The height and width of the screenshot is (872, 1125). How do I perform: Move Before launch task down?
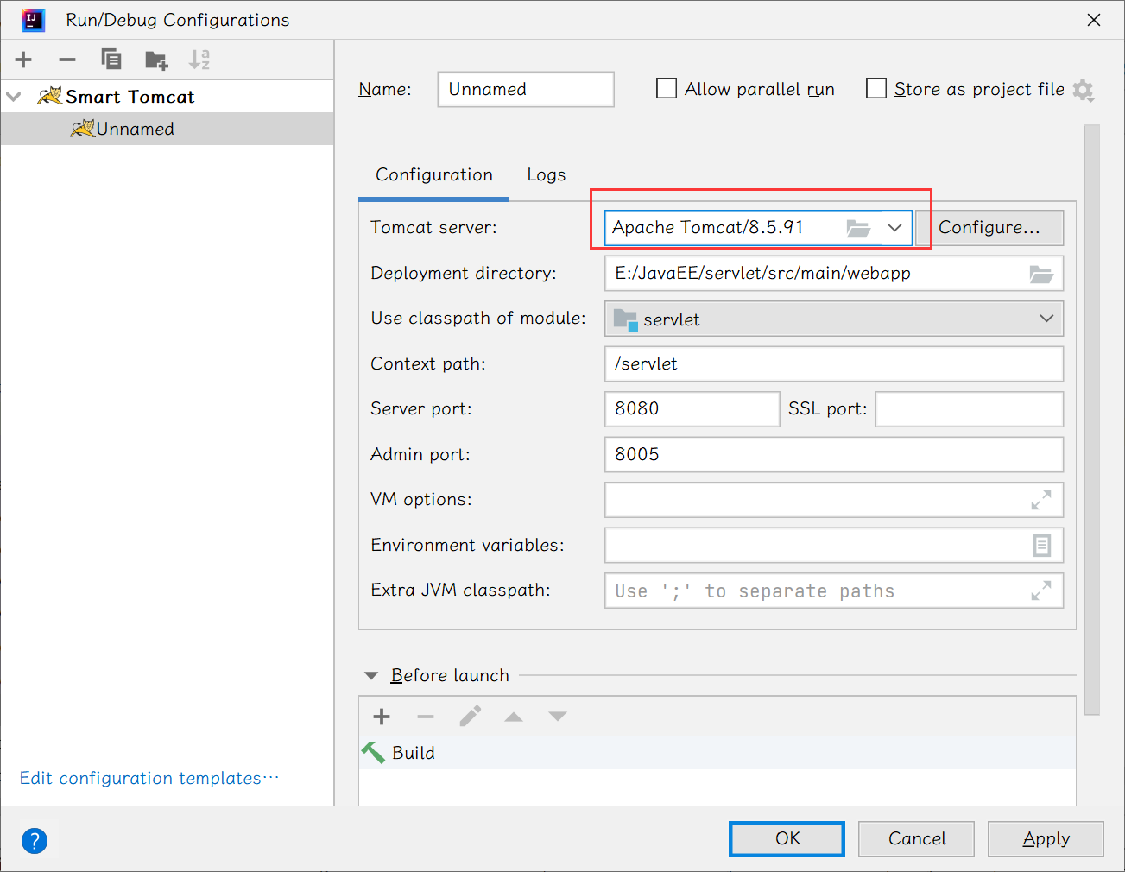point(558,717)
